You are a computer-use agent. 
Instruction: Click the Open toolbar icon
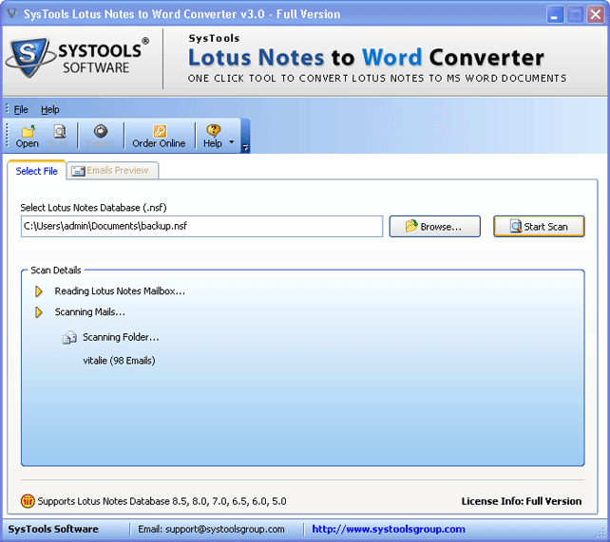28,132
